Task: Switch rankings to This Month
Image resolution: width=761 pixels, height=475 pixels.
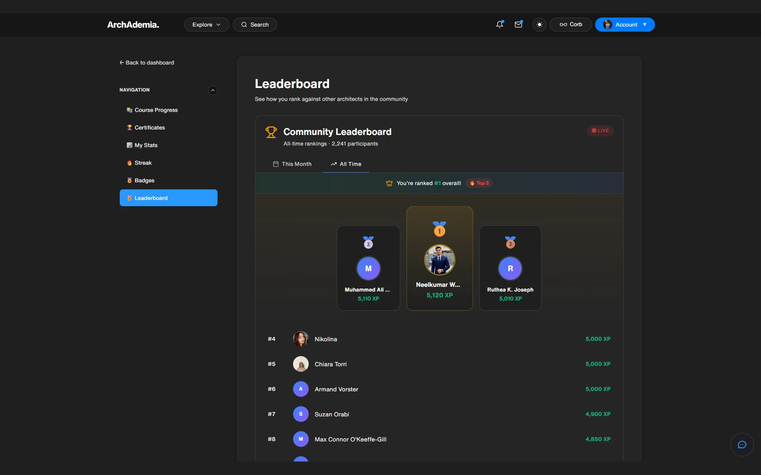Action: click(292, 164)
